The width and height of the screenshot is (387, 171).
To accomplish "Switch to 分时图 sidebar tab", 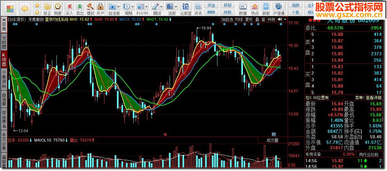I will pyautogui.click(x=4, y=42).
